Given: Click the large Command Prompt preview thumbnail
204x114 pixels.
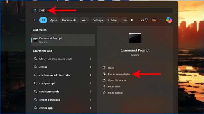Looking at the screenshot, I should pos(135,38).
